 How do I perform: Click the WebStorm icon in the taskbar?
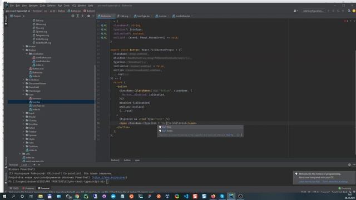tap(231, 196)
